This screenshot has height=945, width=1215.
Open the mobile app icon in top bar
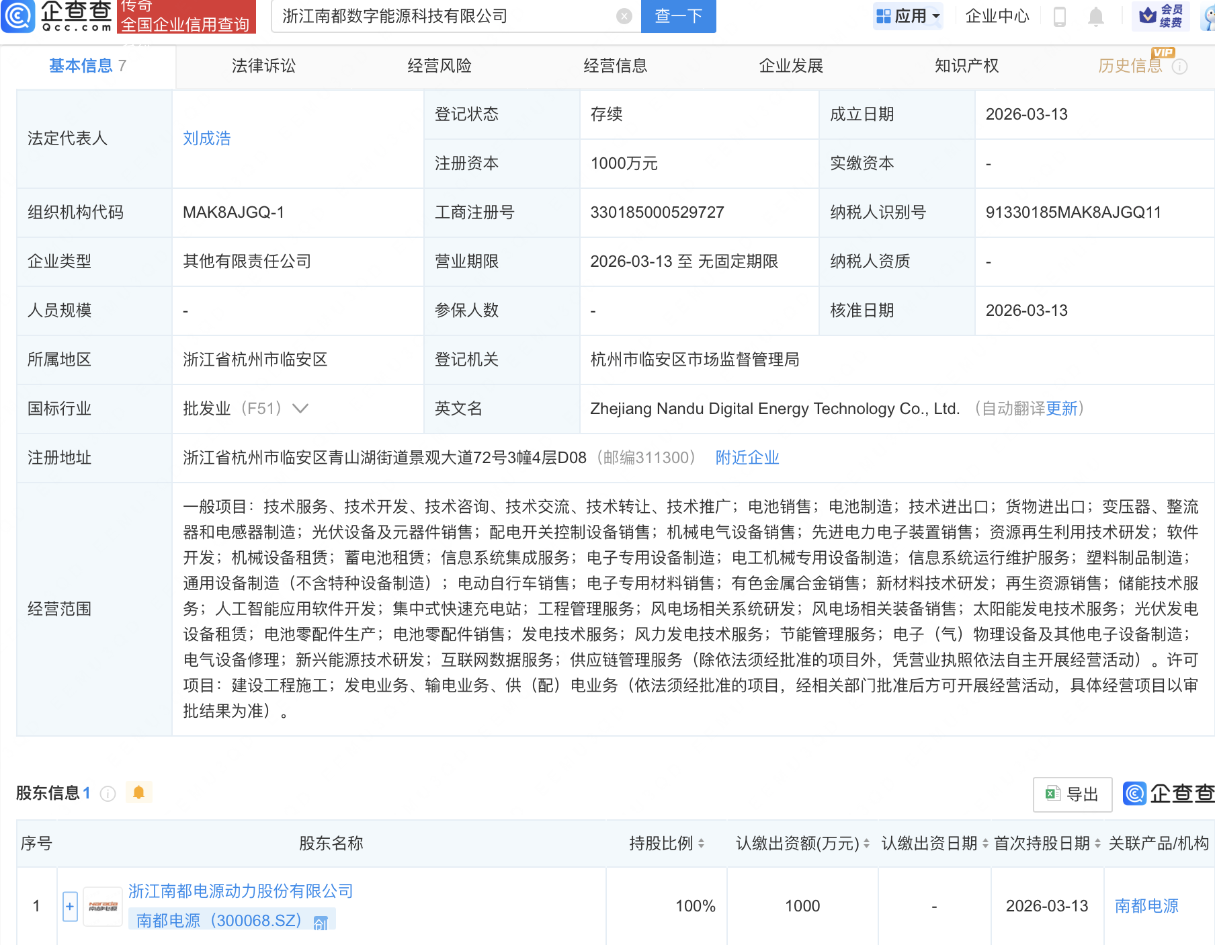(x=1060, y=17)
